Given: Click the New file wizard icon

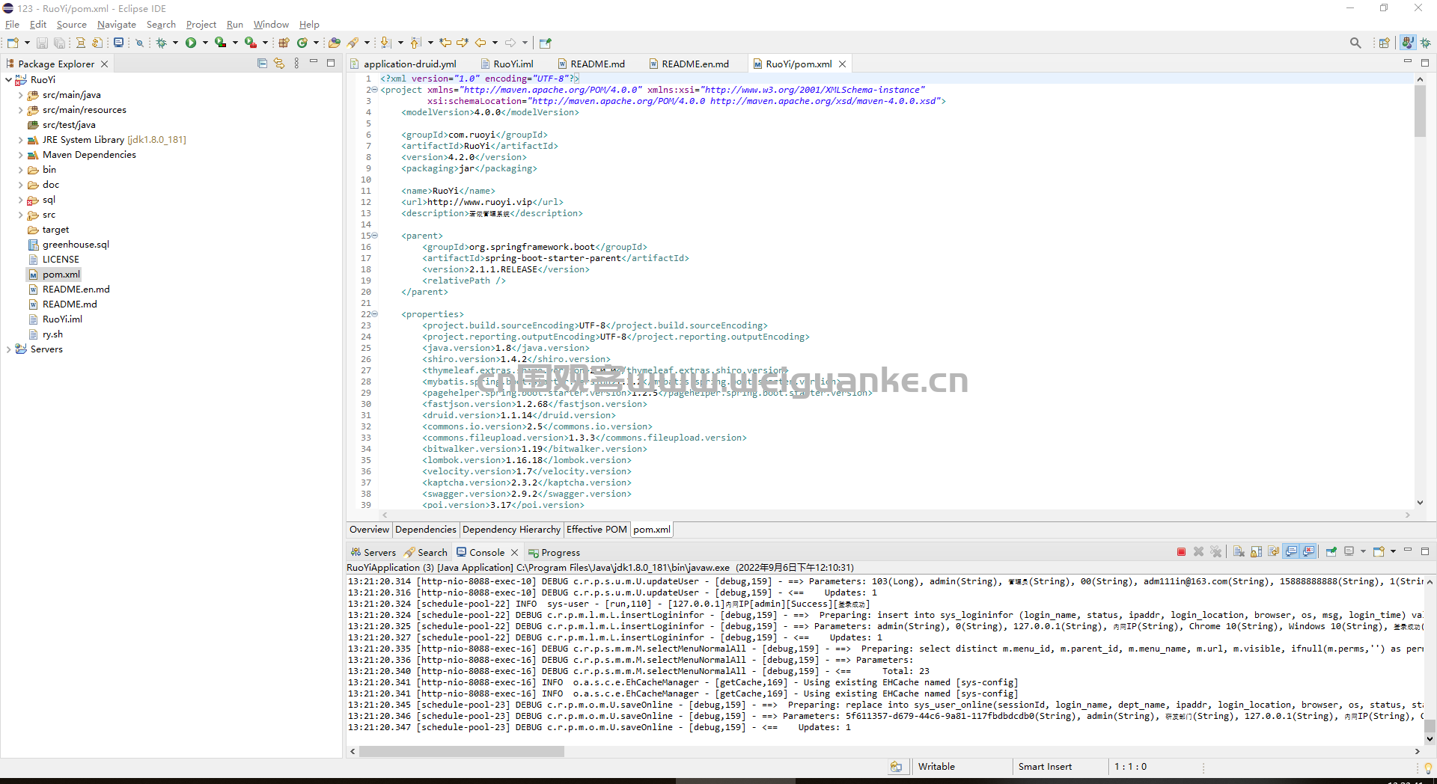Looking at the screenshot, I should (x=13, y=43).
